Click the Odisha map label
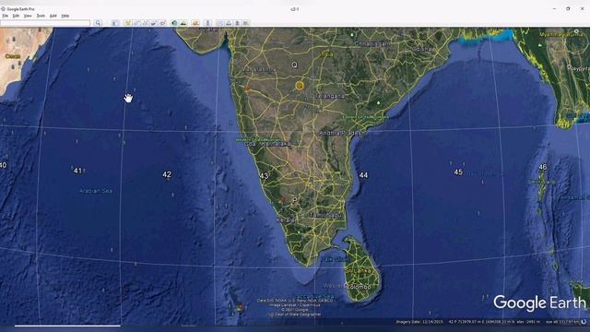This screenshot has height=332, width=590. pos(424,49)
